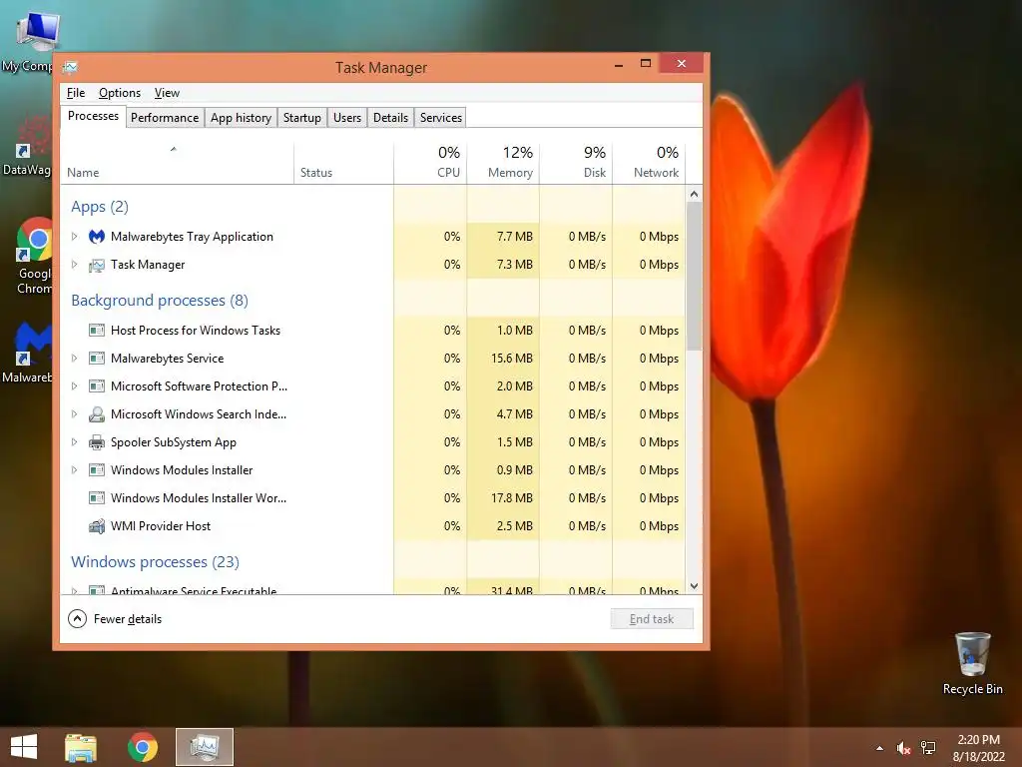Click the Malwarebytes Tray Application icon in the list
Image resolution: width=1022 pixels, height=767 pixels.
coord(97,237)
